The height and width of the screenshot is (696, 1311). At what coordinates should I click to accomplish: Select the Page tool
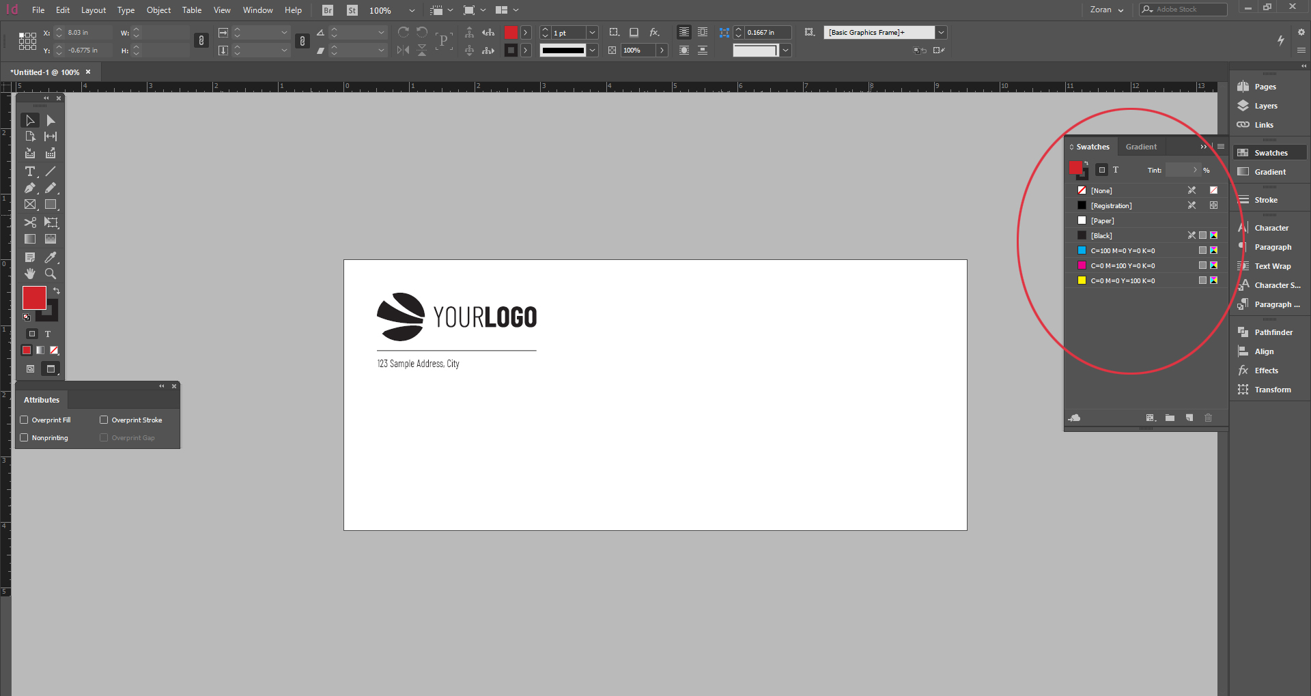[x=30, y=136]
